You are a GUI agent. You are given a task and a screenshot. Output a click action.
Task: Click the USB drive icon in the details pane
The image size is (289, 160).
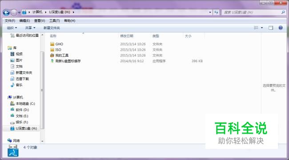[13, 151]
